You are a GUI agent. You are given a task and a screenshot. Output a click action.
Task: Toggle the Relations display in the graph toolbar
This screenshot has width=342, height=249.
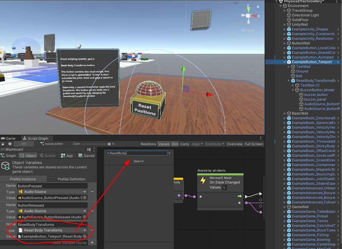click(x=148, y=144)
